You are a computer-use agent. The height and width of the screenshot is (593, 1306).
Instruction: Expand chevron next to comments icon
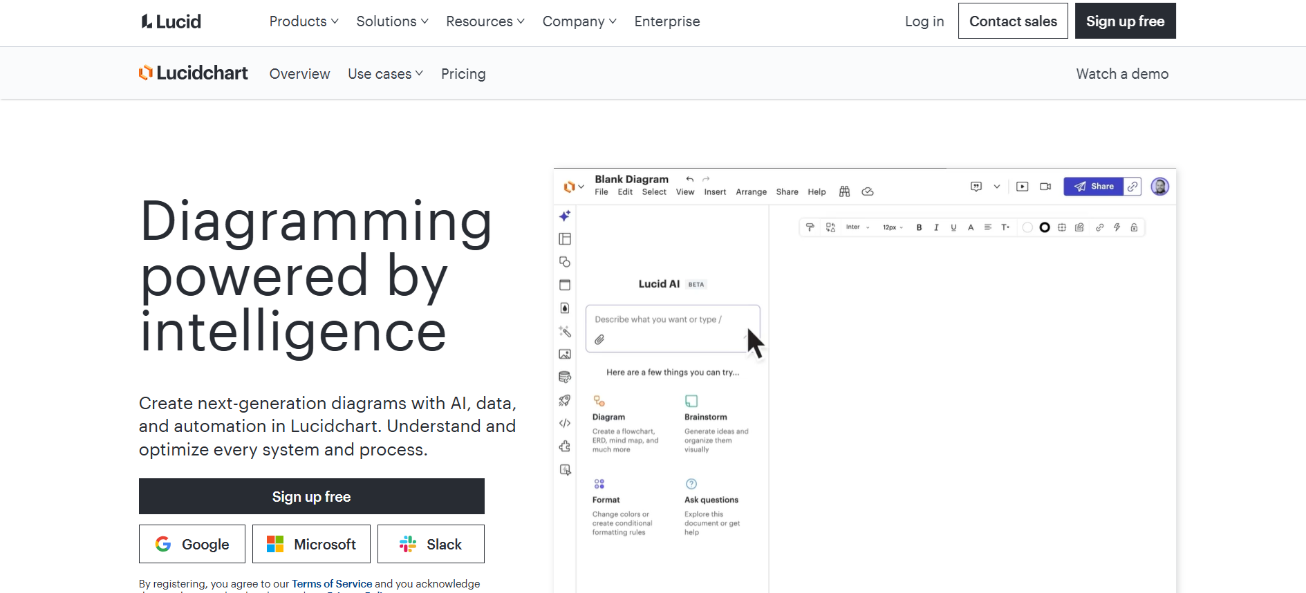[x=996, y=187]
